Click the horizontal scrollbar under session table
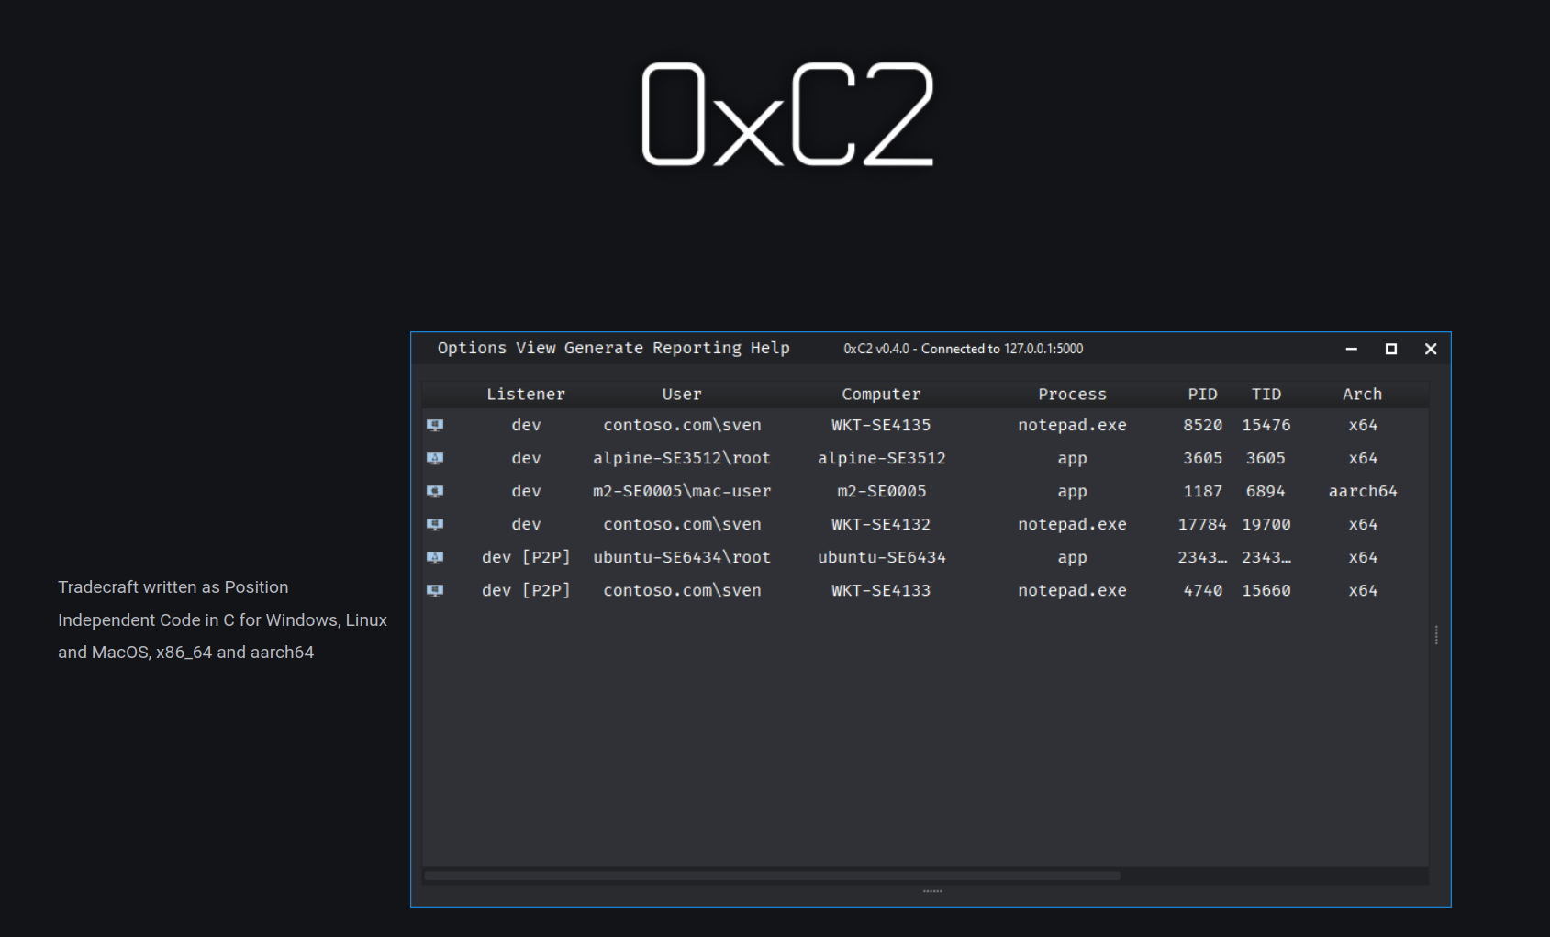The height and width of the screenshot is (937, 1550). point(771,876)
